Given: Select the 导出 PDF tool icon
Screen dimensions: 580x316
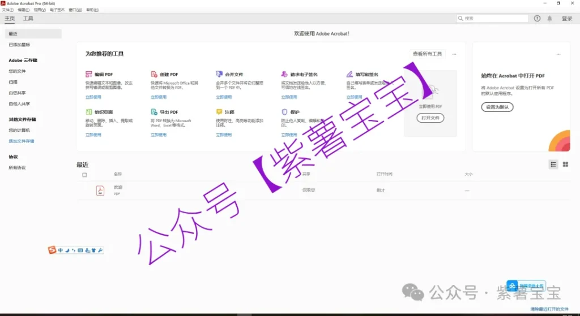Looking at the screenshot, I should (154, 112).
